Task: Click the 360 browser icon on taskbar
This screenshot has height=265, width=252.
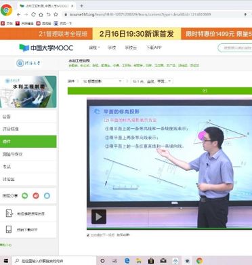Action: [199, 261]
